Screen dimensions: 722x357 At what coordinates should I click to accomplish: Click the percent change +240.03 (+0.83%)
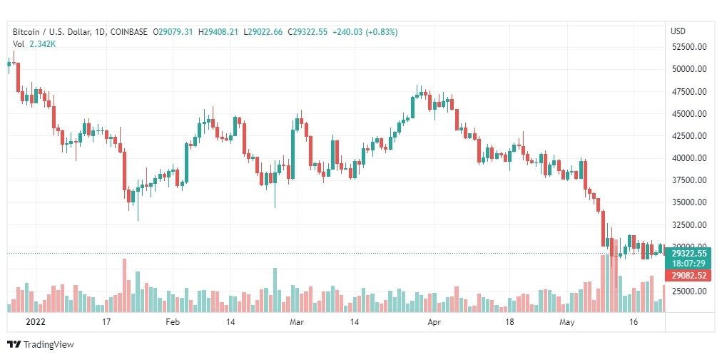point(365,32)
